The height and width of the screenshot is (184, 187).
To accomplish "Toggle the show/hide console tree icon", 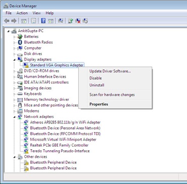I will tap(24, 21).
